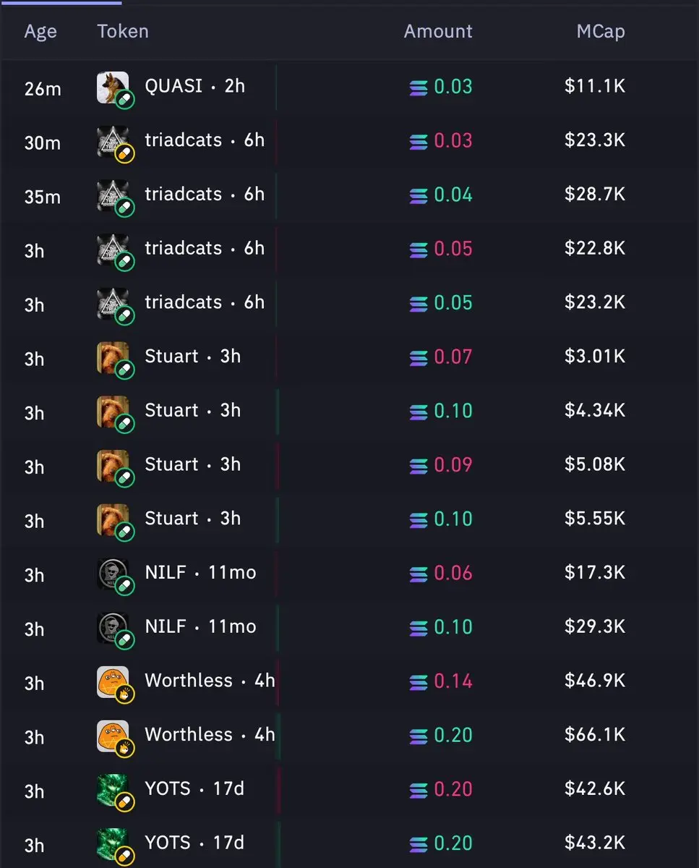Click the 0.05 red amount for triadcats

[453, 249]
